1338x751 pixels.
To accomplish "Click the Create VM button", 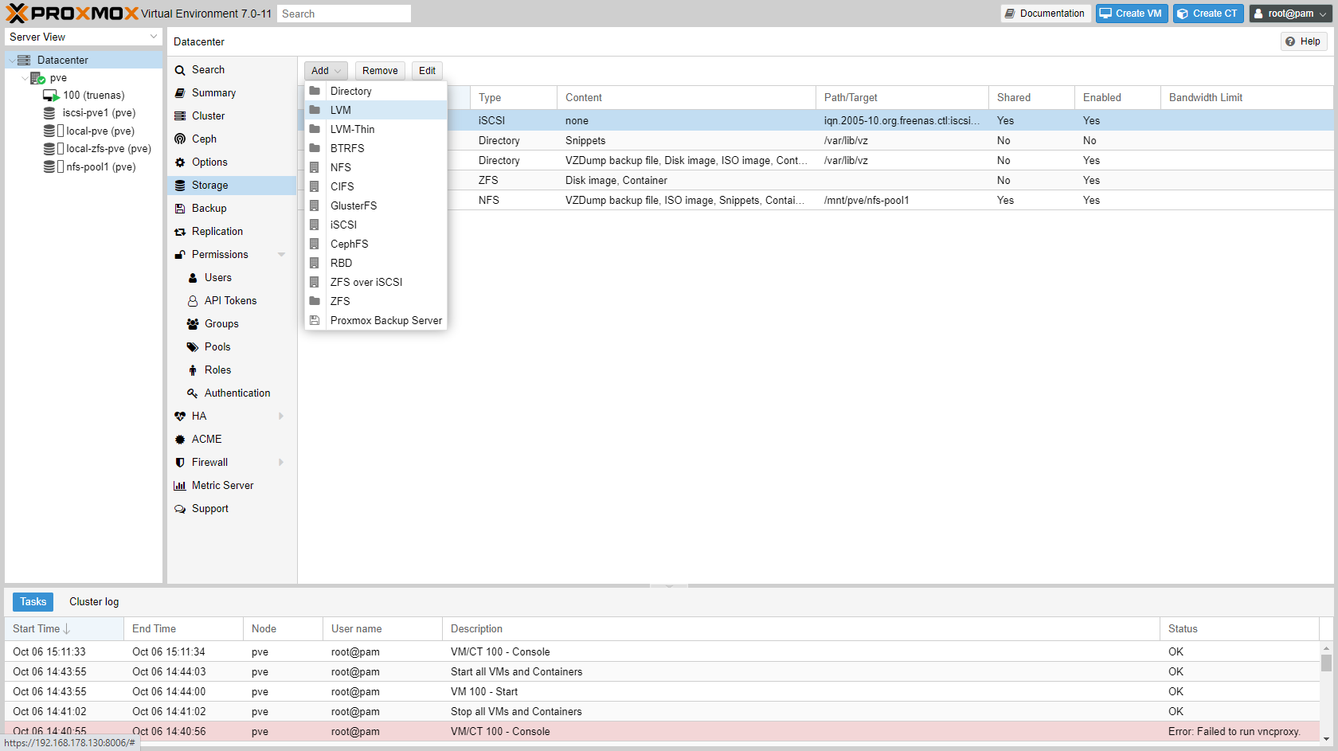I will tap(1132, 14).
